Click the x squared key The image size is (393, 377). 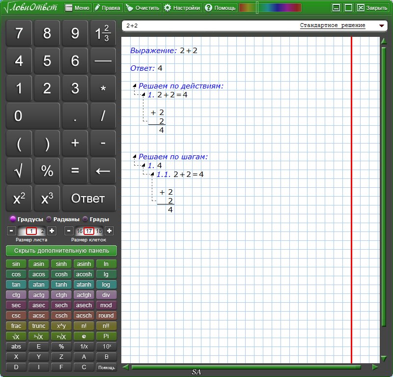point(19,199)
